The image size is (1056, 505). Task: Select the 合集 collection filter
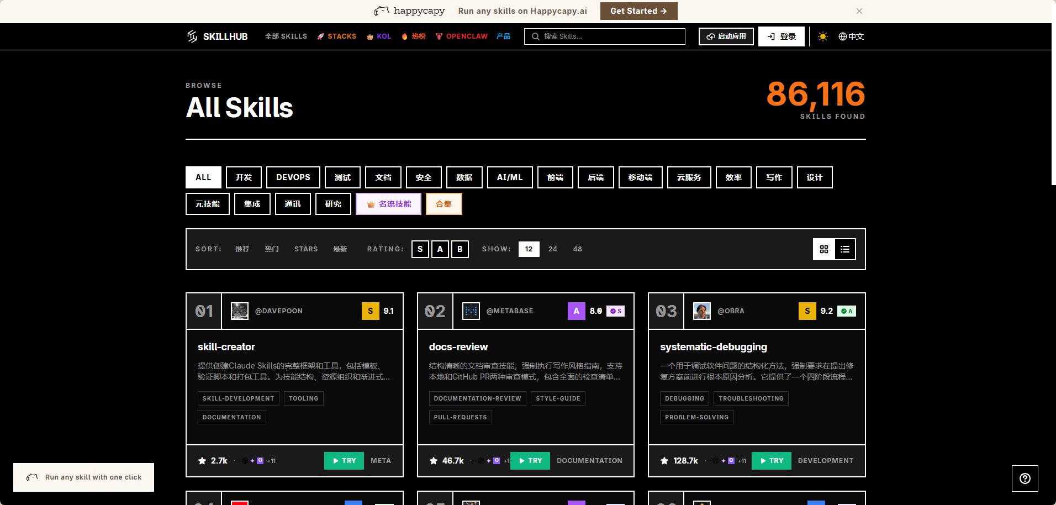click(444, 204)
